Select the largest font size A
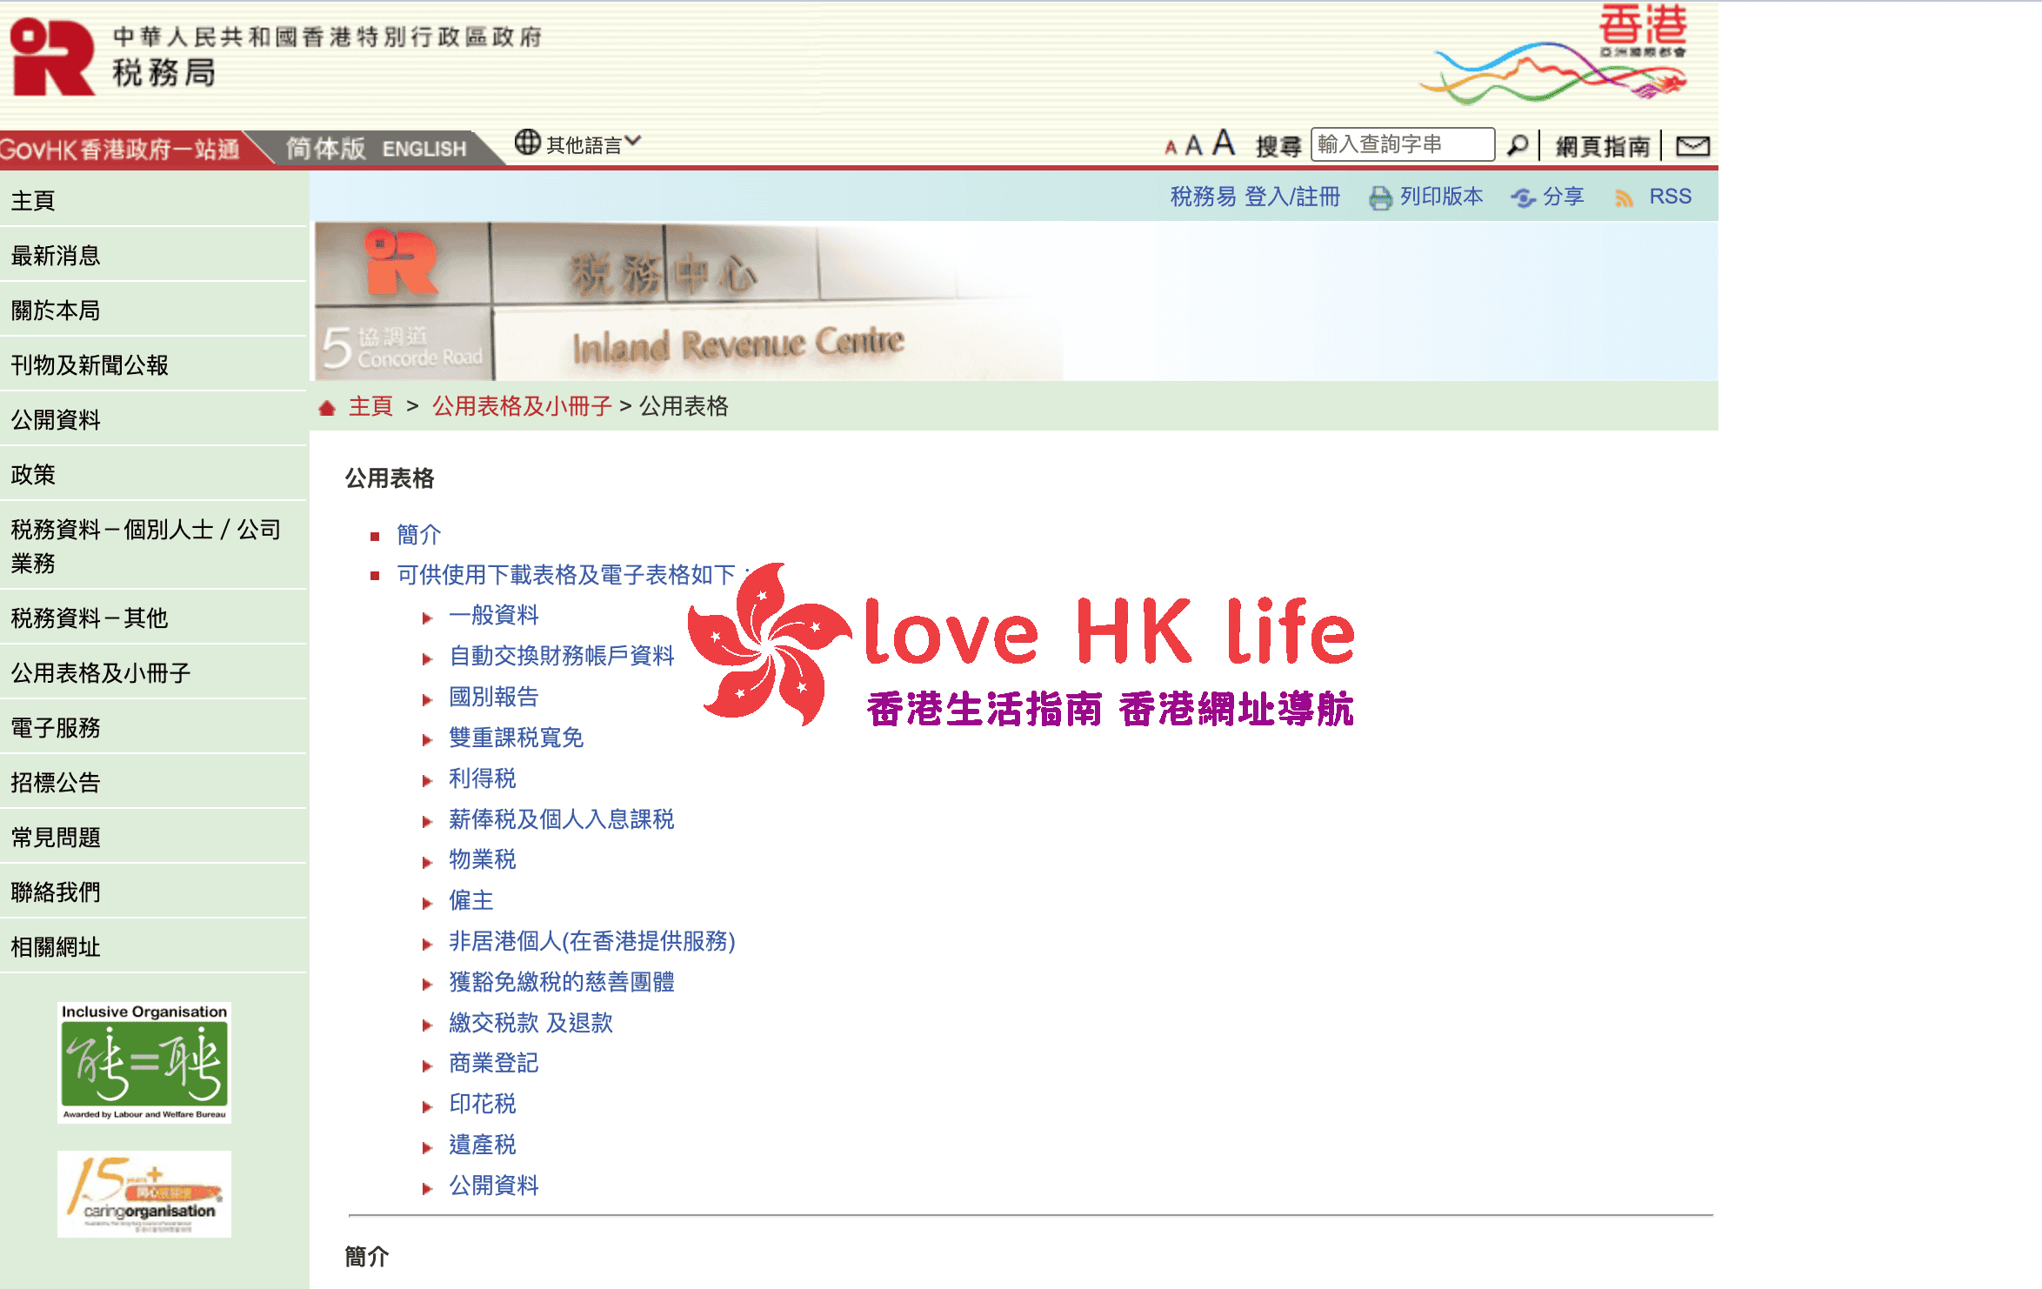This screenshot has width=2042, height=1289. pyautogui.click(x=1224, y=142)
